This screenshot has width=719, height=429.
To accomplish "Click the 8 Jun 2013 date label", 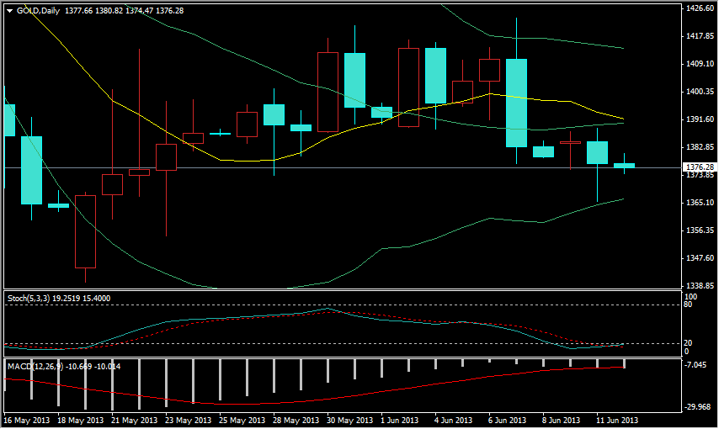I will (562, 421).
